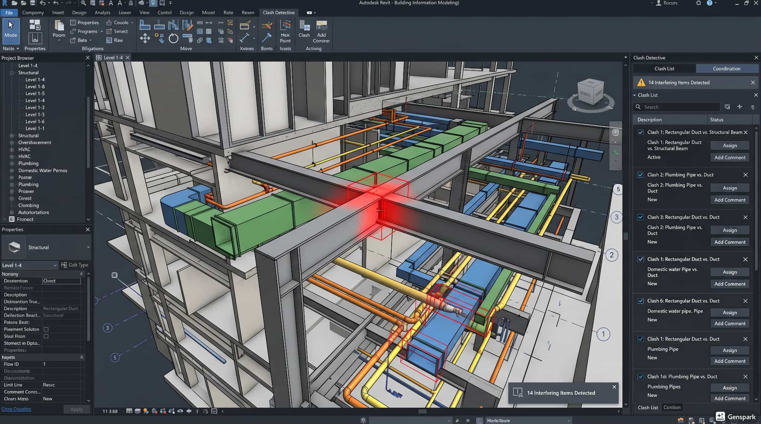Click the Couole ribbon item
Image resolution: width=761 pixels, height=424 pixels.
[x=119, y=23]
